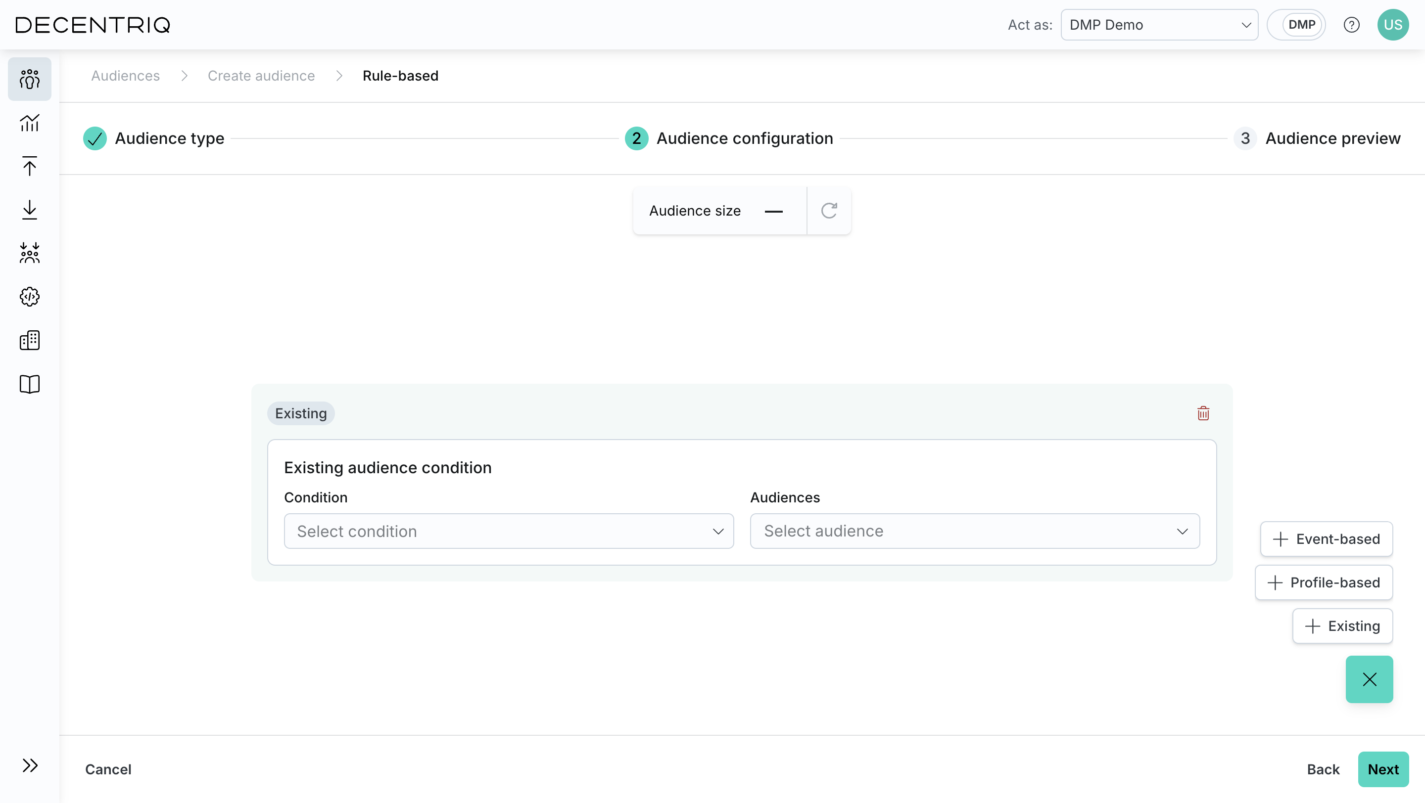Jump to Audience preview step
This screenshot has width=1425, height=803.
pos(1317,138)
